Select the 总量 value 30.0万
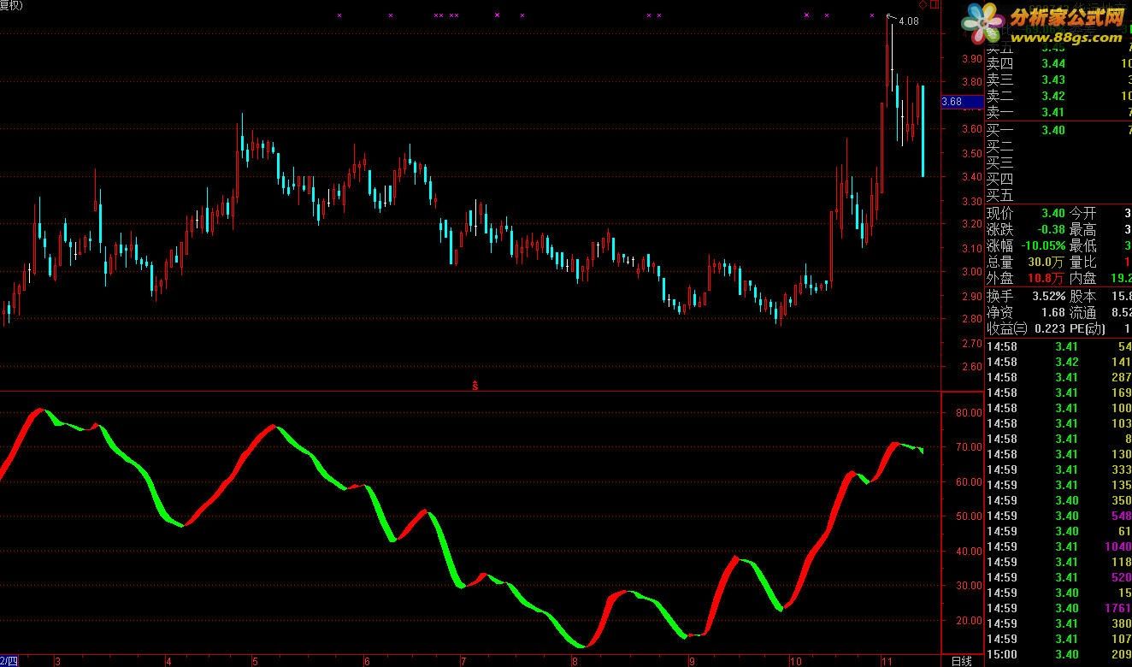The image size is (1132, 667). (1047, 263)
